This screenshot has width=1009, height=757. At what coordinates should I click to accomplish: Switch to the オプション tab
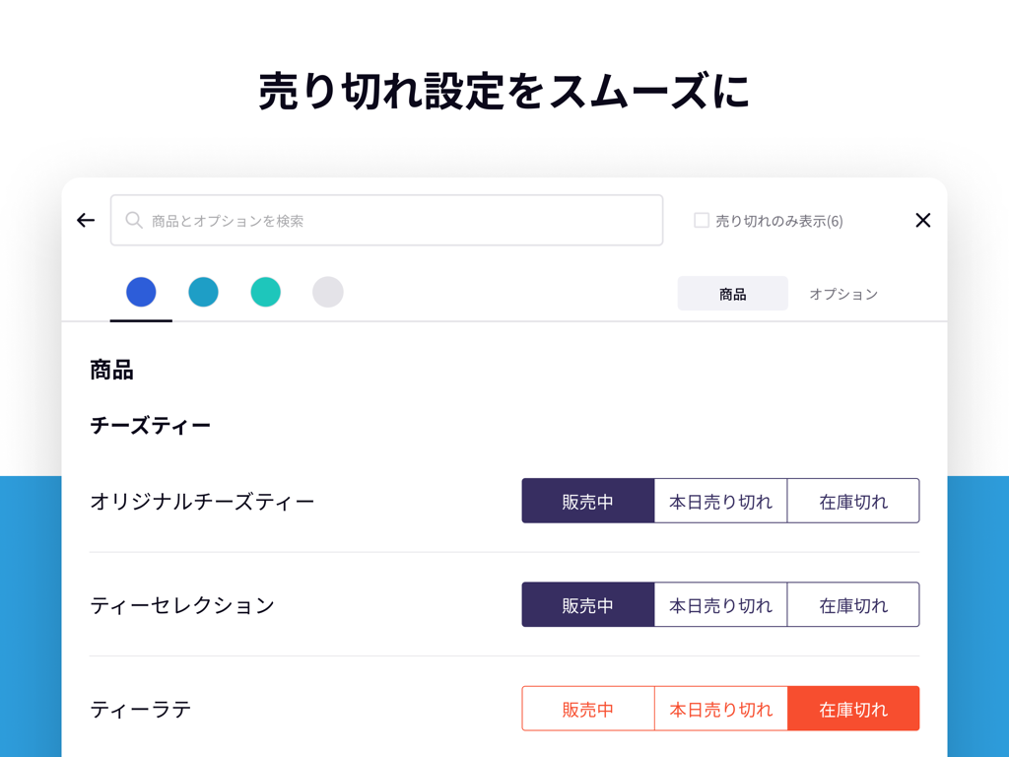click(842, 294)
